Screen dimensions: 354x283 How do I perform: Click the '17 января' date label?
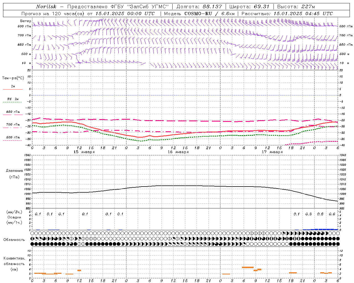[272, 152]
